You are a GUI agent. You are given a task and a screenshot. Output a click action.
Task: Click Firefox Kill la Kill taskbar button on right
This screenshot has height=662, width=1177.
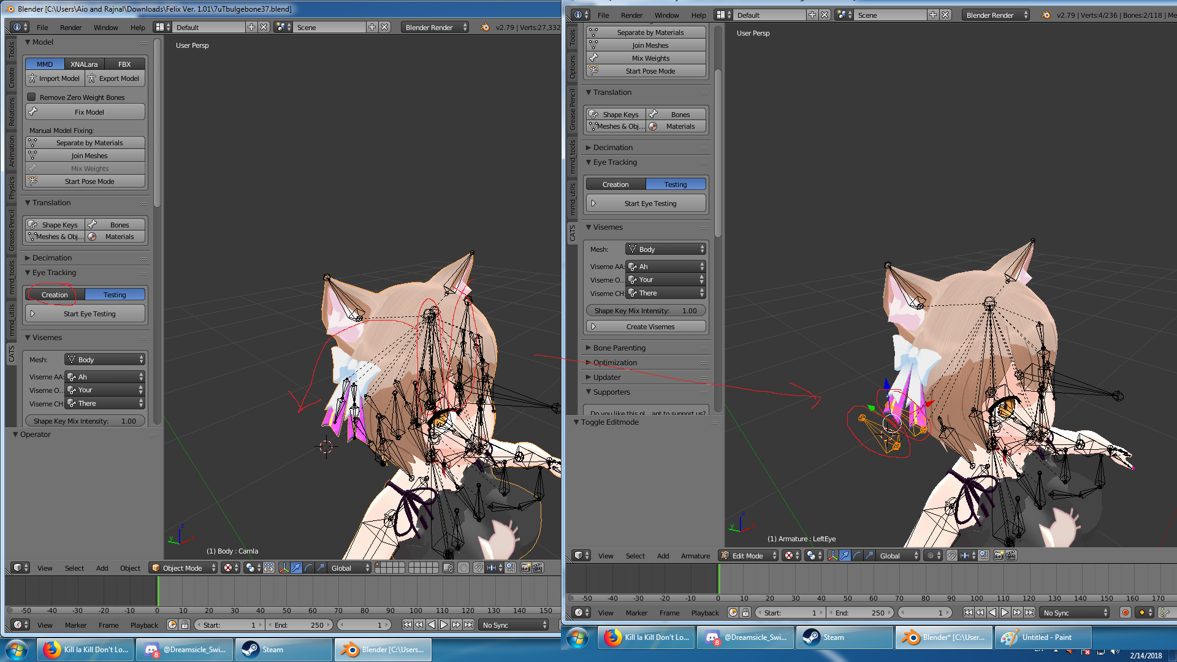[x=647, y=637]
